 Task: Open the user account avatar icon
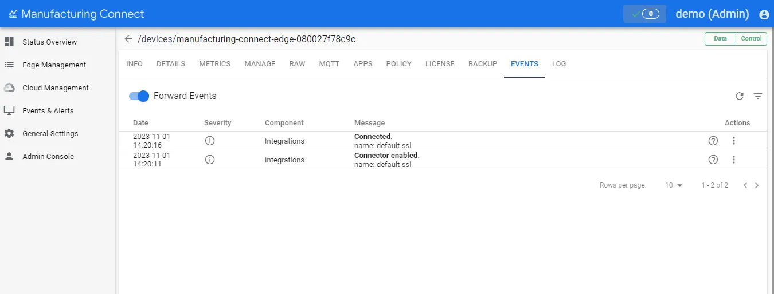[764, 14]
